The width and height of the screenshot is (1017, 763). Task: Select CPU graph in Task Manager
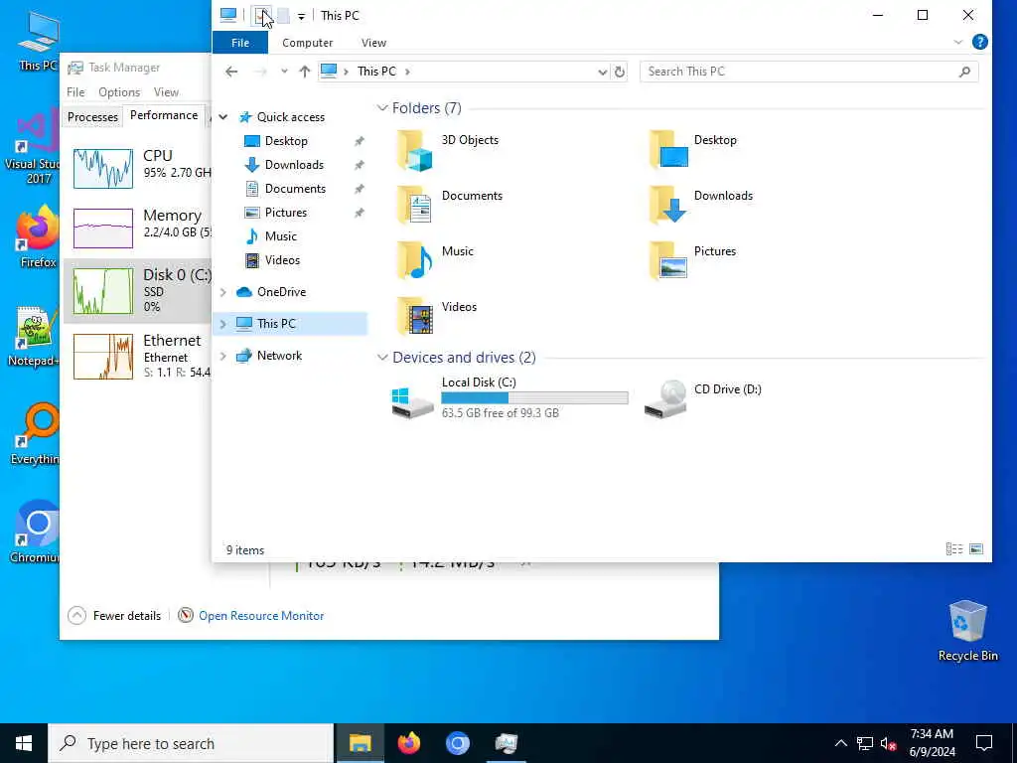(x=103, y=168)
